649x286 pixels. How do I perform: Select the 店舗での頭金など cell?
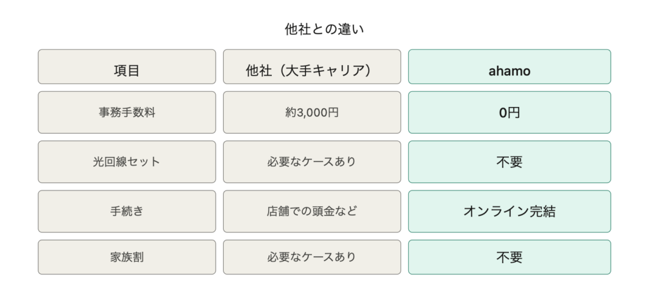pos(311,211)
